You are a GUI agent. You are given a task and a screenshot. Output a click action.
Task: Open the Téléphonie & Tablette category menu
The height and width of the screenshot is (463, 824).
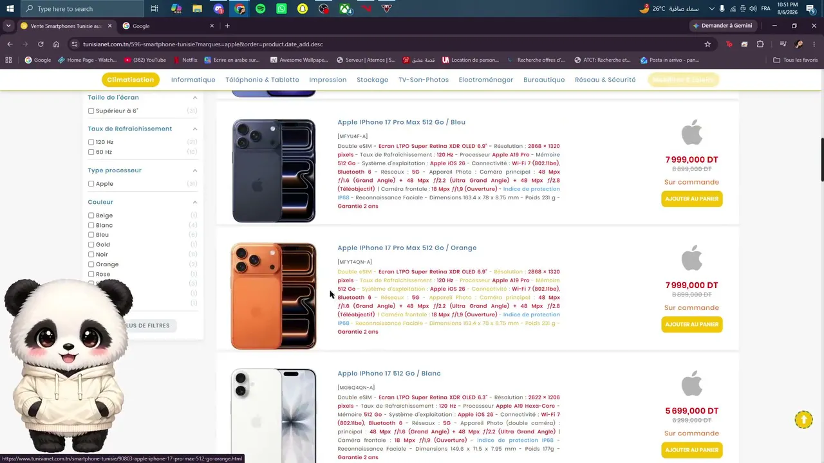point(262,80)
